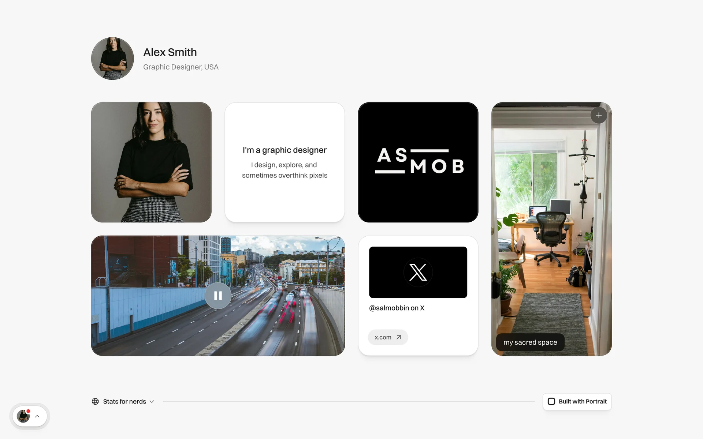Click the @salmobbin on X title
The height and width of the screenshot is (439, 703).
click(x=397, y=308)
